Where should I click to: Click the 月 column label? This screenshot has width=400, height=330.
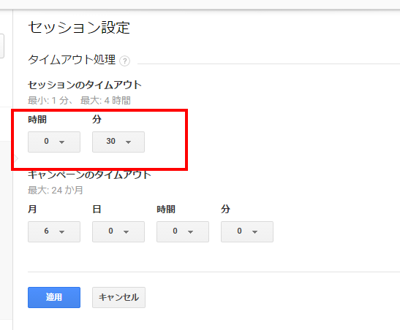(x=32, y=209)
